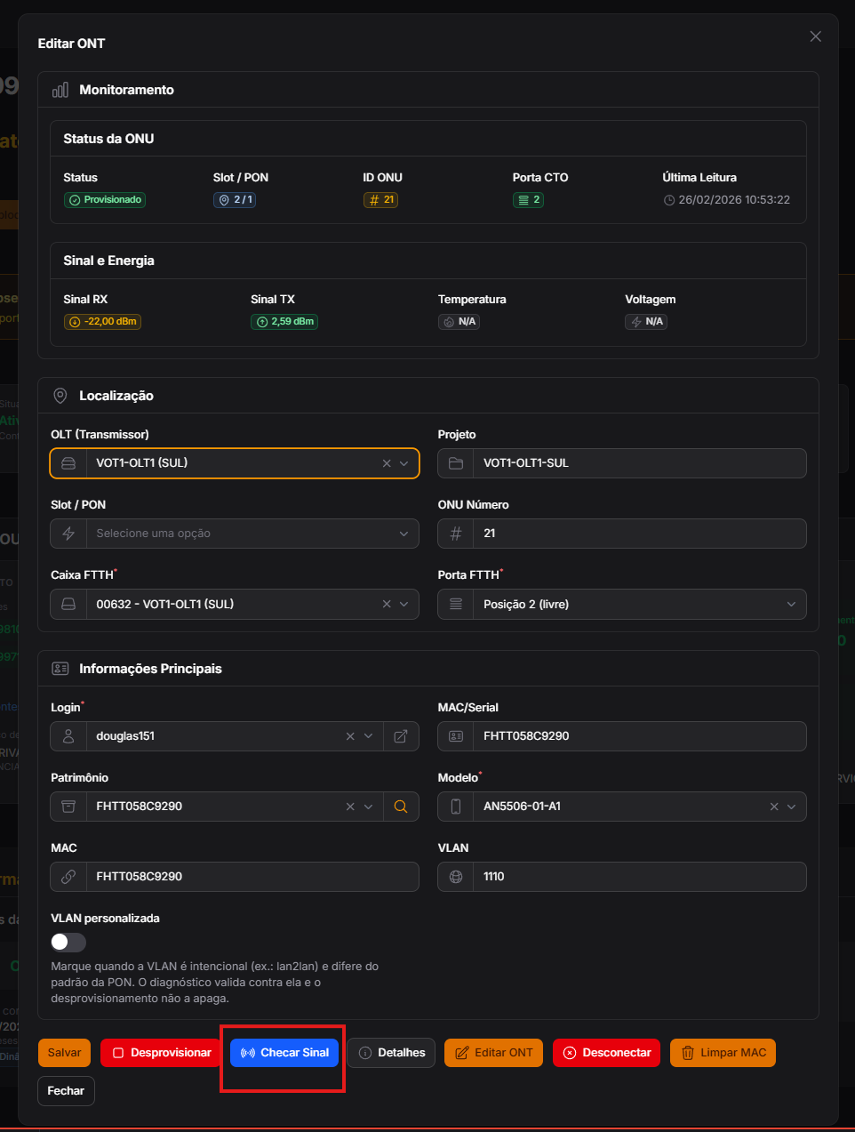Screen dimensions: 855x1132
Task: Clear the Caixa FTTH selection X icon
Action: pos(387,605)
